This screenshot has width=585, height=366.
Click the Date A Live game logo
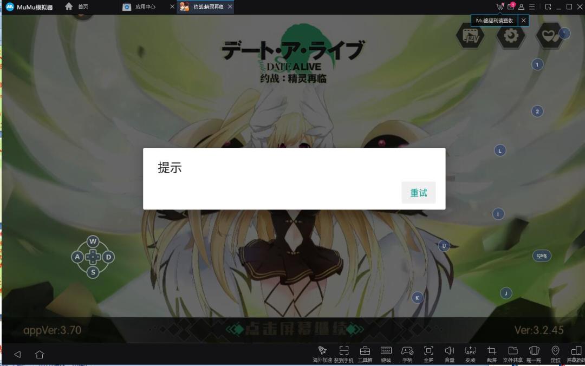pos(293,54)
